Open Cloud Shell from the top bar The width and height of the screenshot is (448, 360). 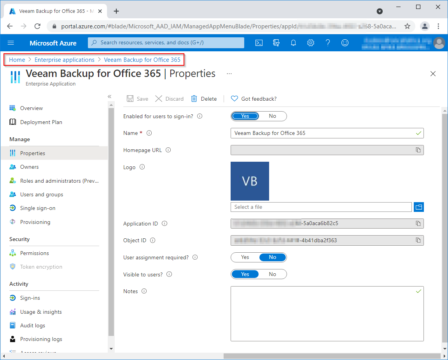(259, 43)
